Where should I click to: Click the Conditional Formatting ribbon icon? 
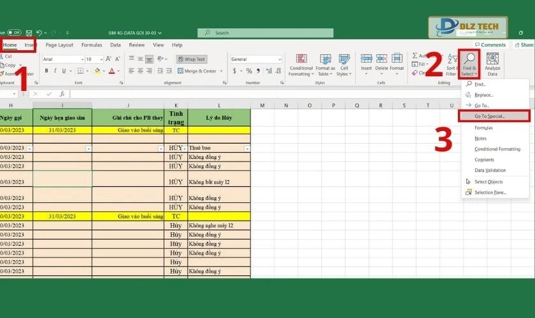(301, 64)
